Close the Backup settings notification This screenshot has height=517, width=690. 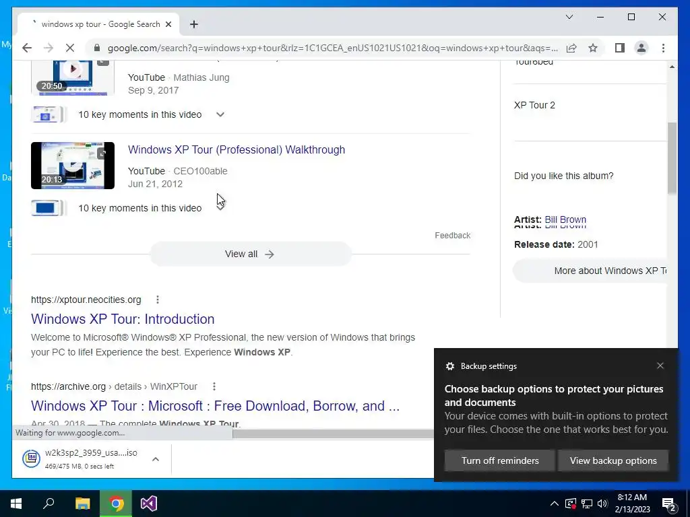[x=660, y=366]
